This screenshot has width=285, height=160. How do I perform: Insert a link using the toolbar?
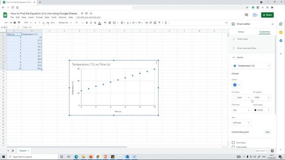(x=147, y=23)
